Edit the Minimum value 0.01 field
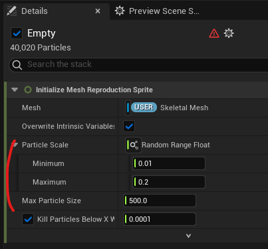Screen dimensions: 268x249 pos(169,163)
